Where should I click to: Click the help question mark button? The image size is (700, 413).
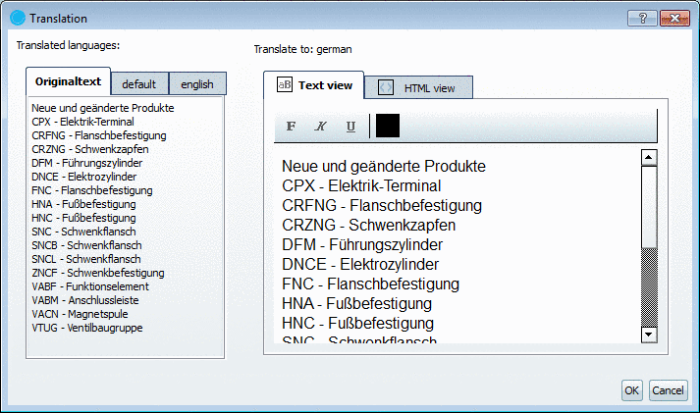click(641, 18)
